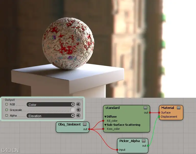
Task: Open the Alpha Elevation dropdown
Action: tap(51, 116)
